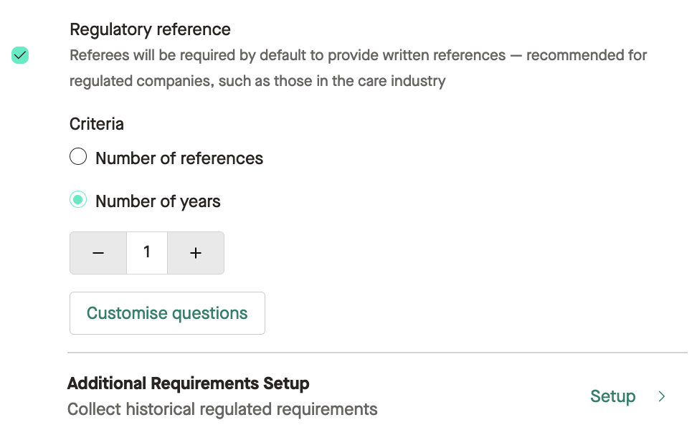
Task: Select the Number of references radio button
Action: click(78, 156)
